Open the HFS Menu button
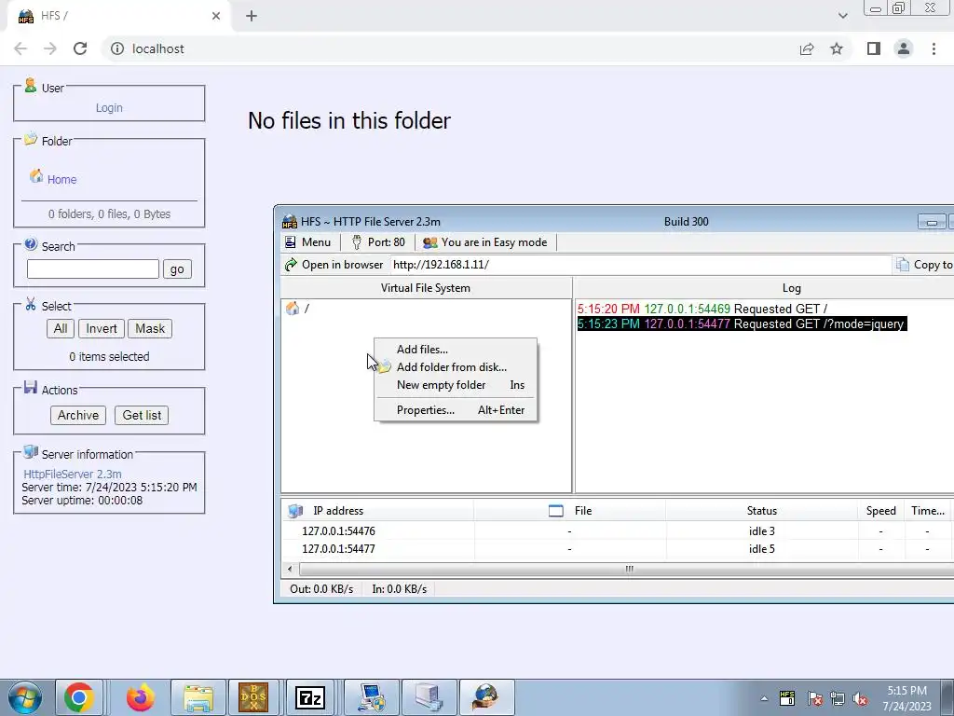 (307, 242)
